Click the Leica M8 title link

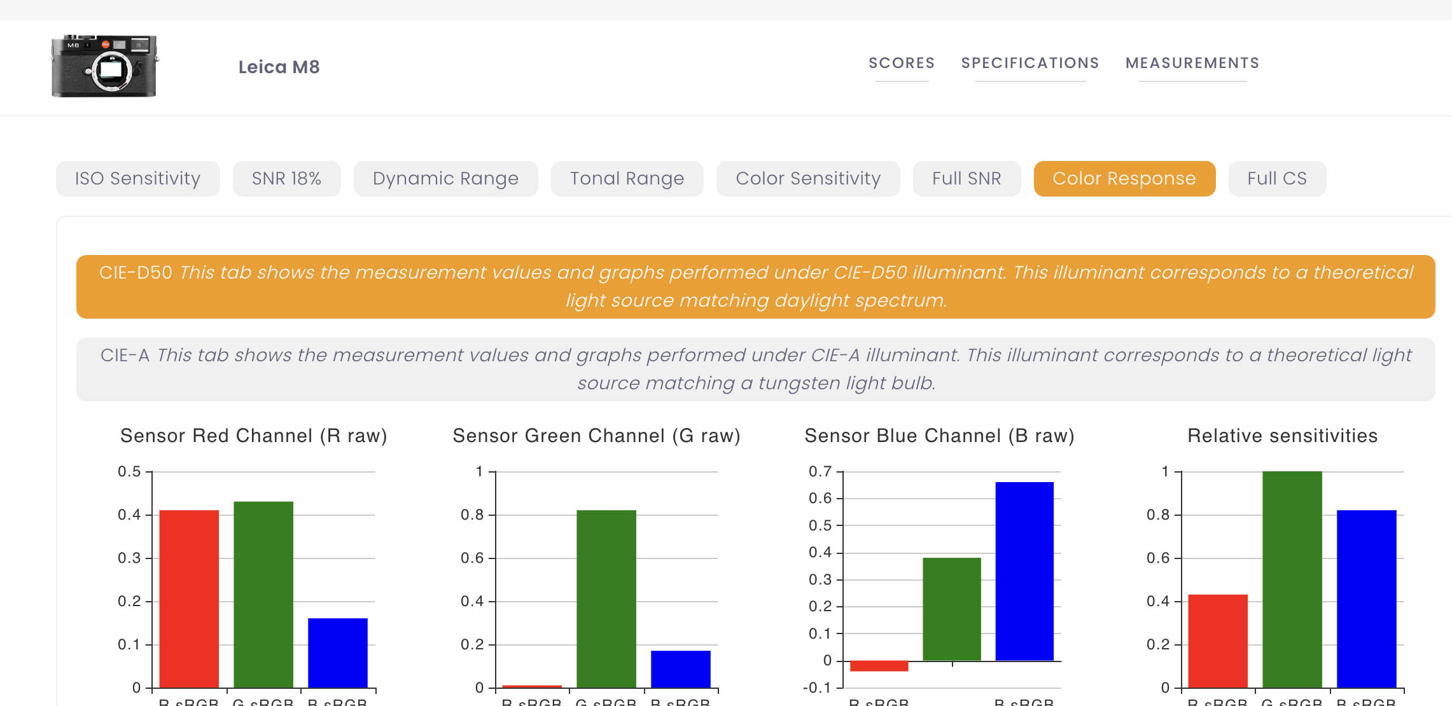click(279, 67)
